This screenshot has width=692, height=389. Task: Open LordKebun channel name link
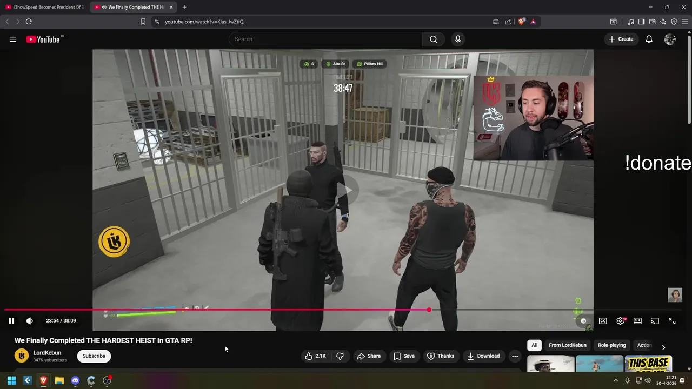[x=47, y=353]
